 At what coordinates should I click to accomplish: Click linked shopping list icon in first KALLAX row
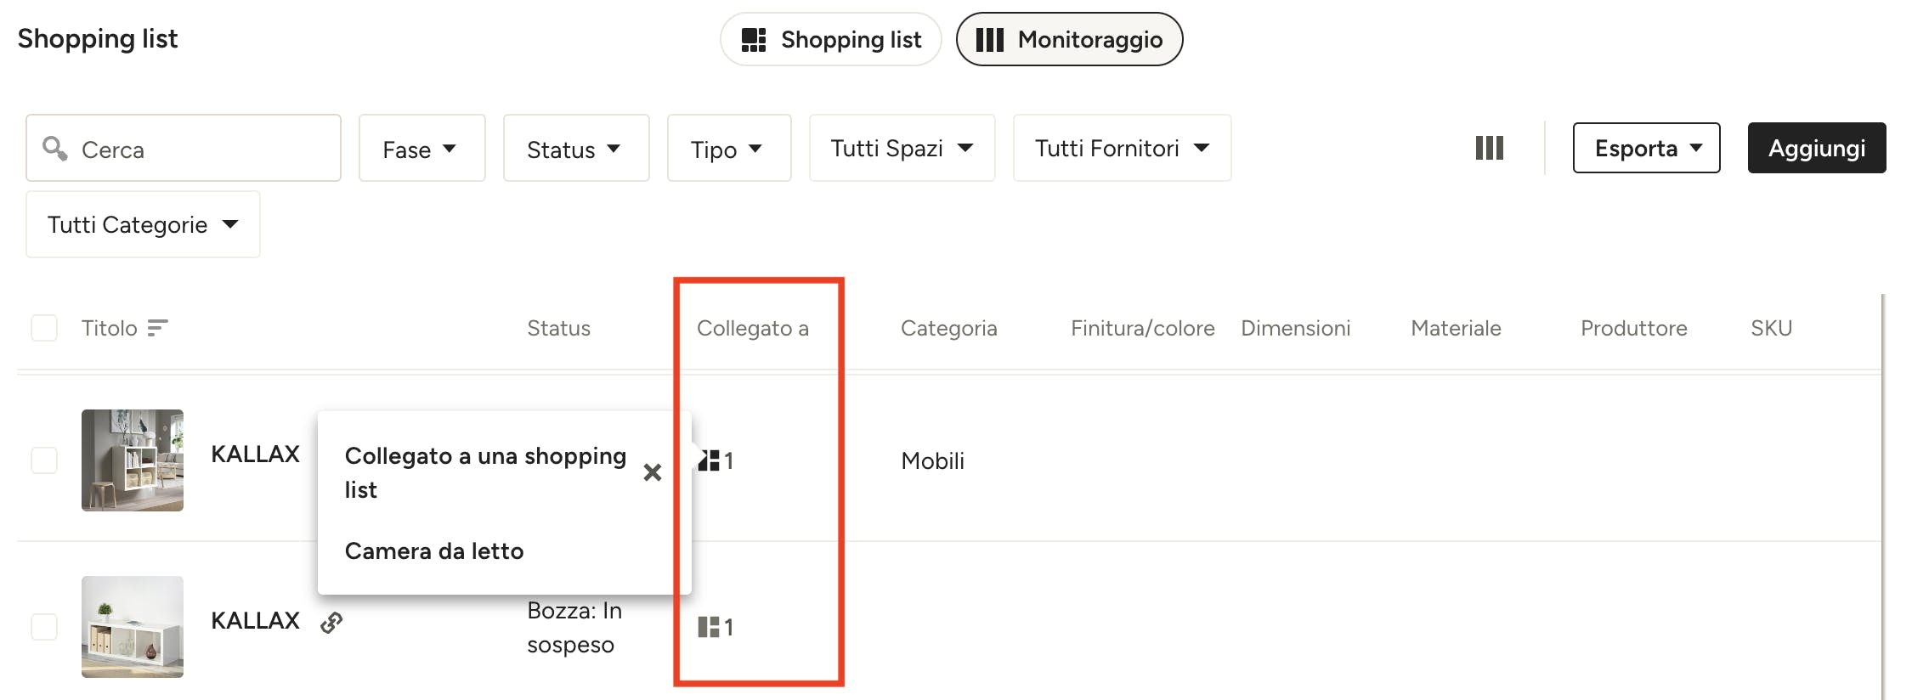715,460
